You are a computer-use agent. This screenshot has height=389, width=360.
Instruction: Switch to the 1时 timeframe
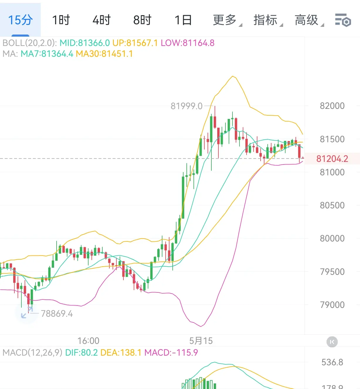click(61, 20)
